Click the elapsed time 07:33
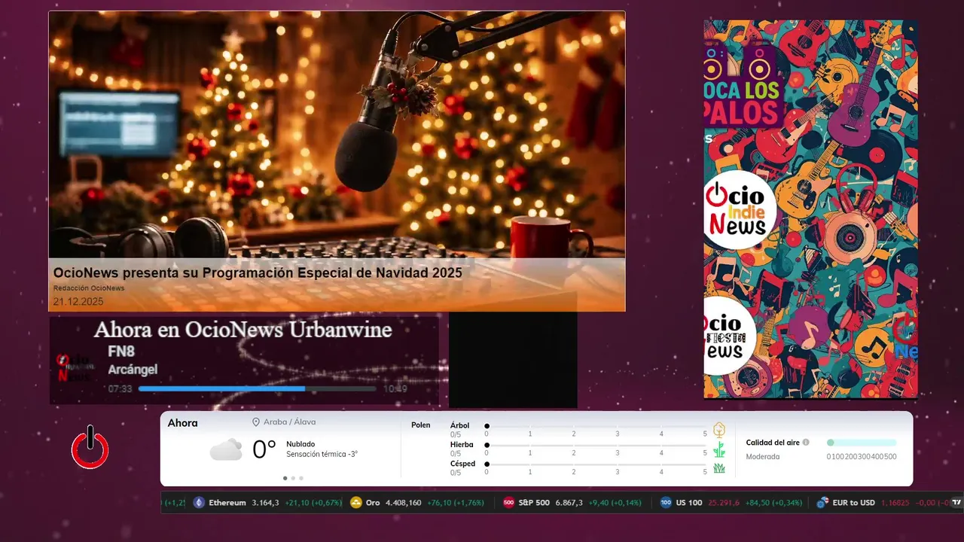 coord(120,389)
